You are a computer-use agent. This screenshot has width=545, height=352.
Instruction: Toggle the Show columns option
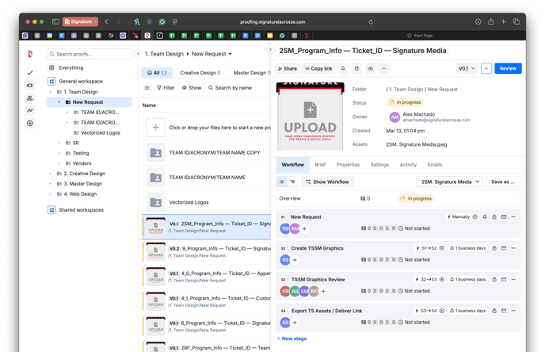pyautogui.click(x=191, y=88)
